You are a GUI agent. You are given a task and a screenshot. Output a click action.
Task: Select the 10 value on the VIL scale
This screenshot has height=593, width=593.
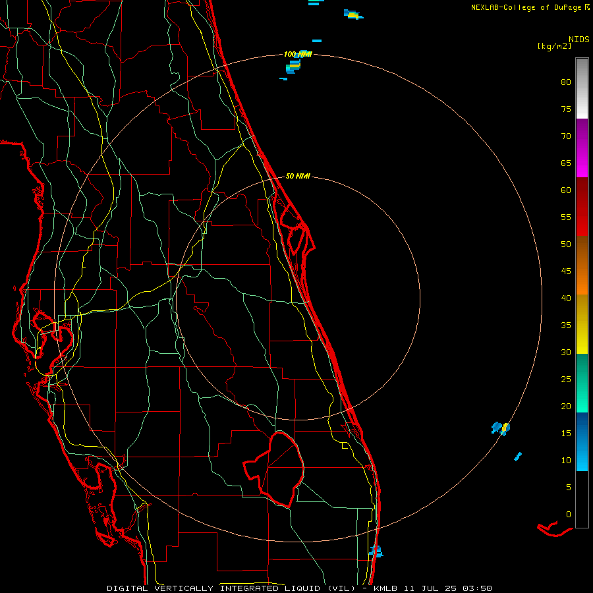point(566,461)
